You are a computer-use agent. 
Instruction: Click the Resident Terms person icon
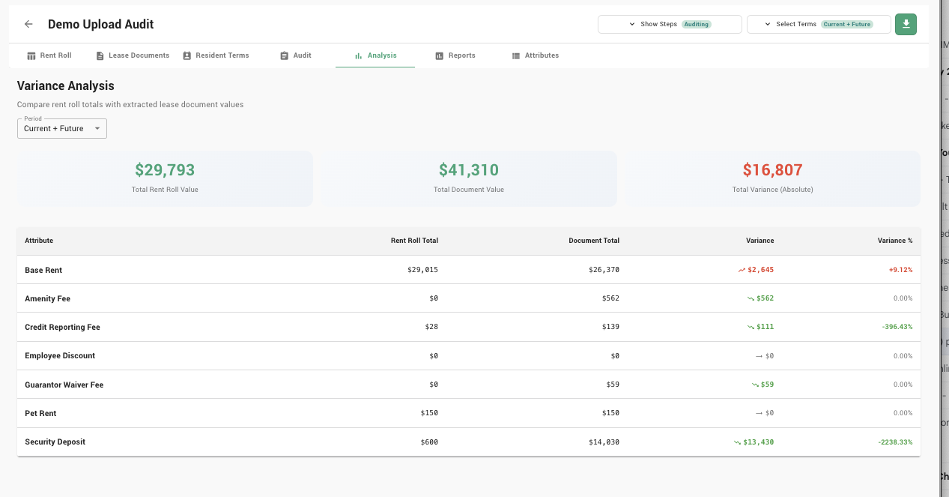point(187,55)
